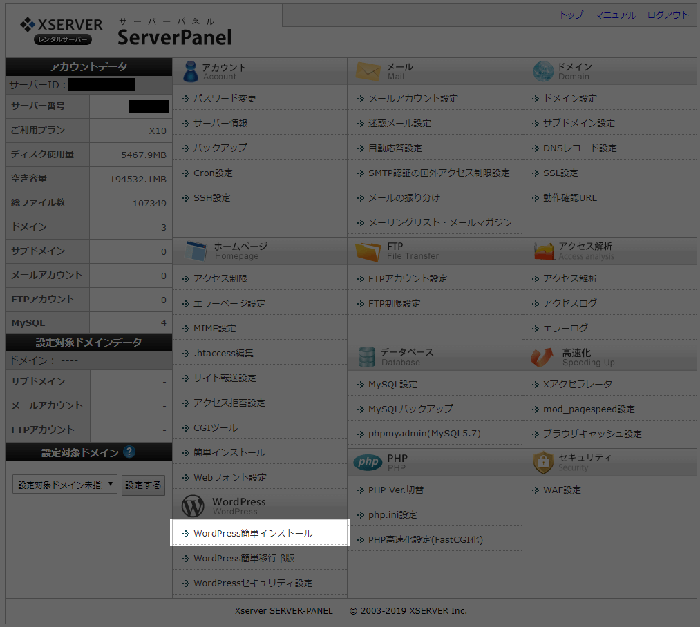700x627 pixels.
Task: Open SSH設定
Action: coord(212,197)
